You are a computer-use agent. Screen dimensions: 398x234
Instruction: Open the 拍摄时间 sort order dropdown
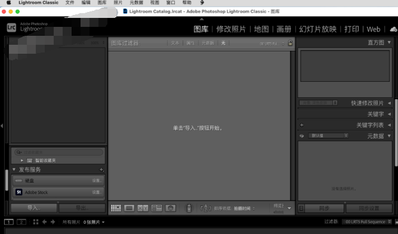(244, 208)
